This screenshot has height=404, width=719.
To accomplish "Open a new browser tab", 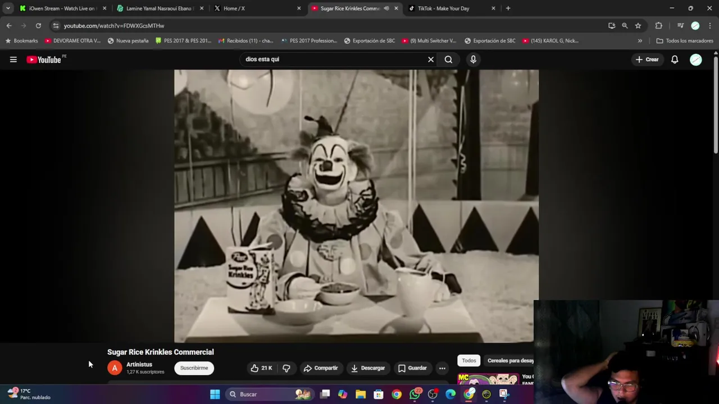I will point(508,8).
